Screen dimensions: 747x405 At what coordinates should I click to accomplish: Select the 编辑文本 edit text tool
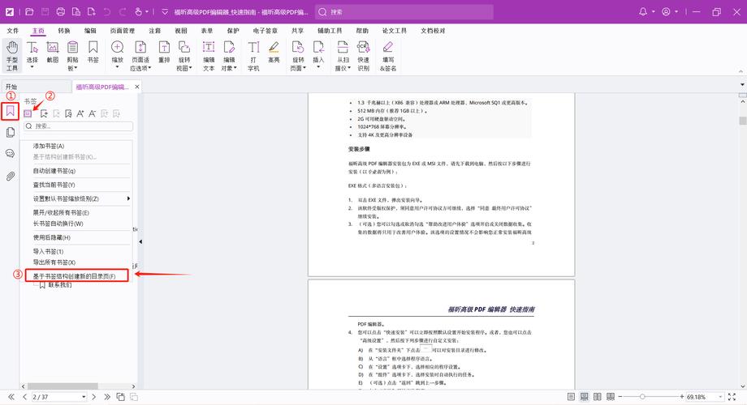209,55
